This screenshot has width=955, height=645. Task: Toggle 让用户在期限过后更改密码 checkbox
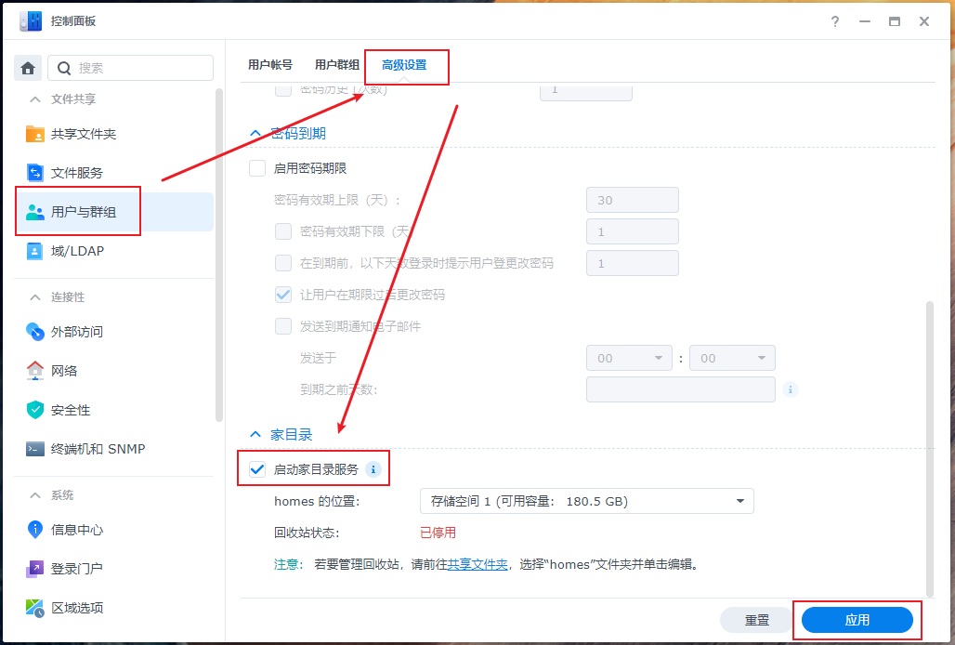(x=283, y=295)
